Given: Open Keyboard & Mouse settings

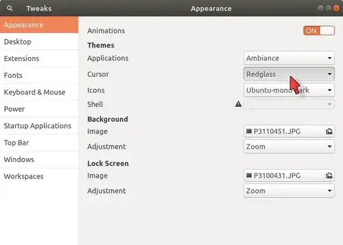Looking at the screenshot, I should 39,92.
